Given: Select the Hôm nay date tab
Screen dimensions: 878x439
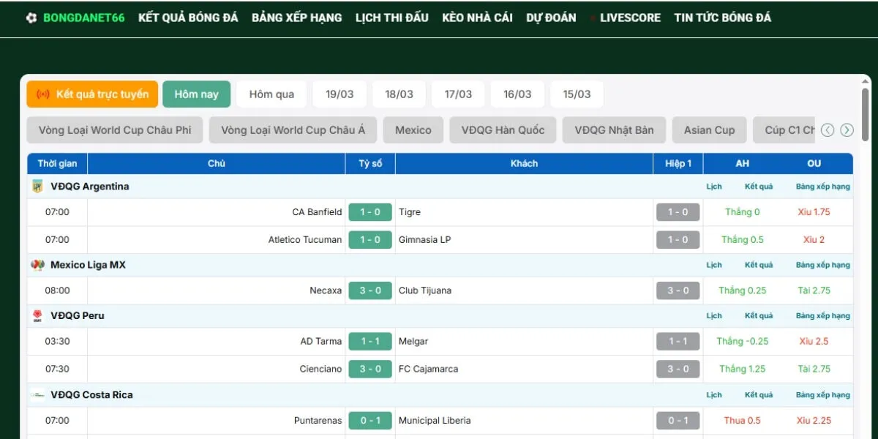Looking at the screenshot, I should pyautogui.click(x=196, y=94).
